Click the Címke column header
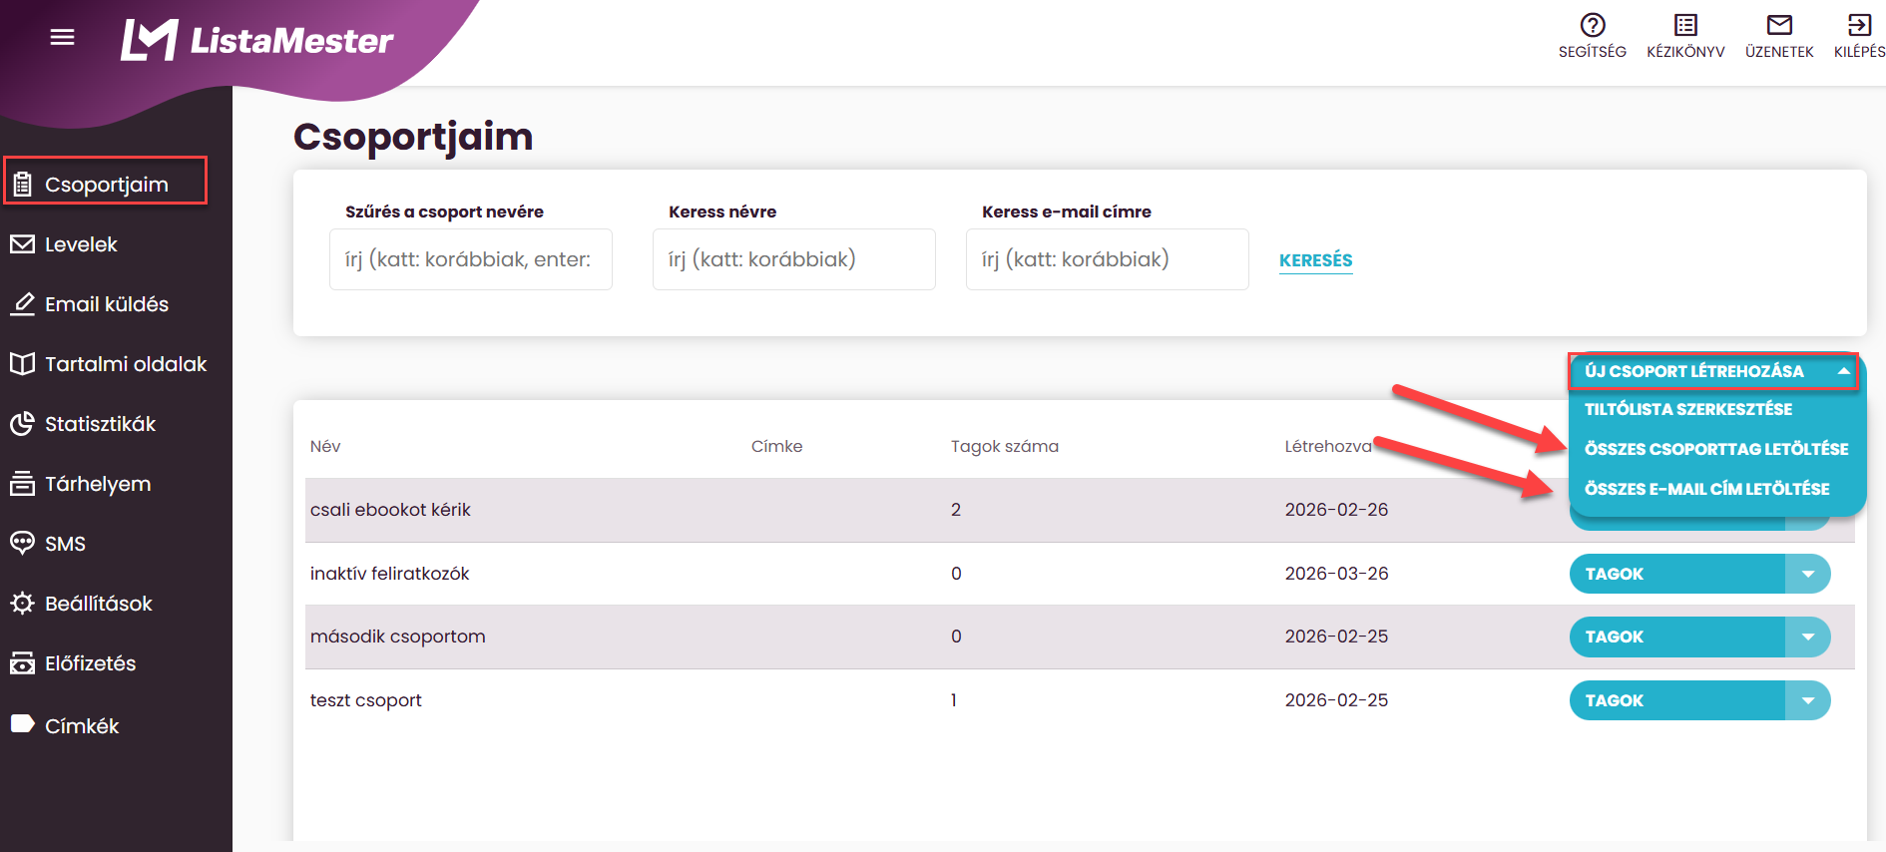Screen dimensions: 1886x852 [x=776, y=446]
